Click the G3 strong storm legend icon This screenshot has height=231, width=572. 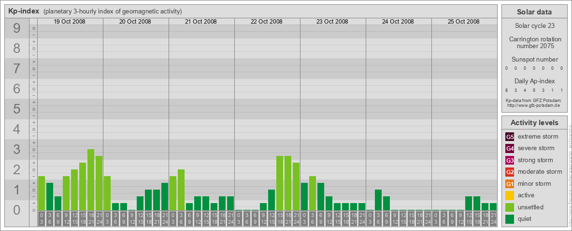click(510, 160)
